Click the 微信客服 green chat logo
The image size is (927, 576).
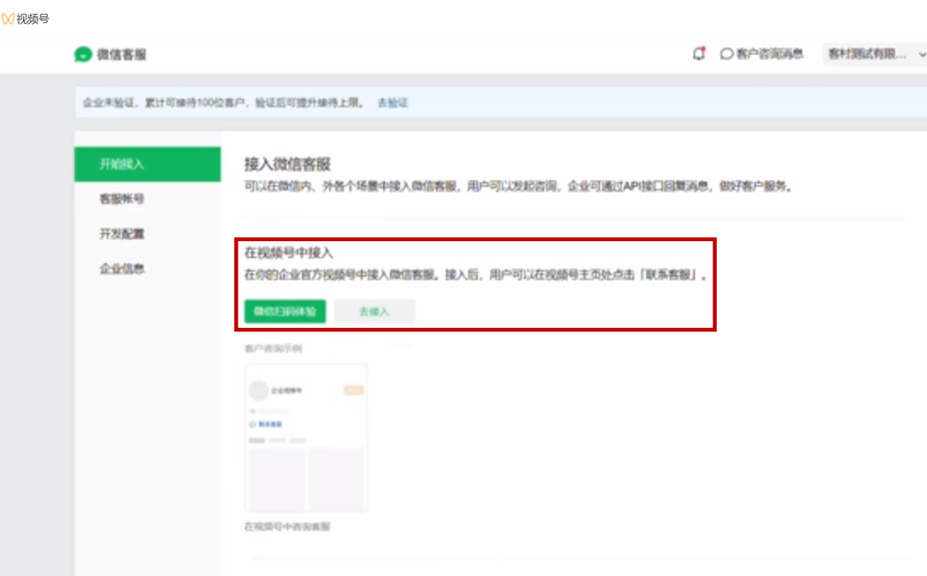click(82, 54)
